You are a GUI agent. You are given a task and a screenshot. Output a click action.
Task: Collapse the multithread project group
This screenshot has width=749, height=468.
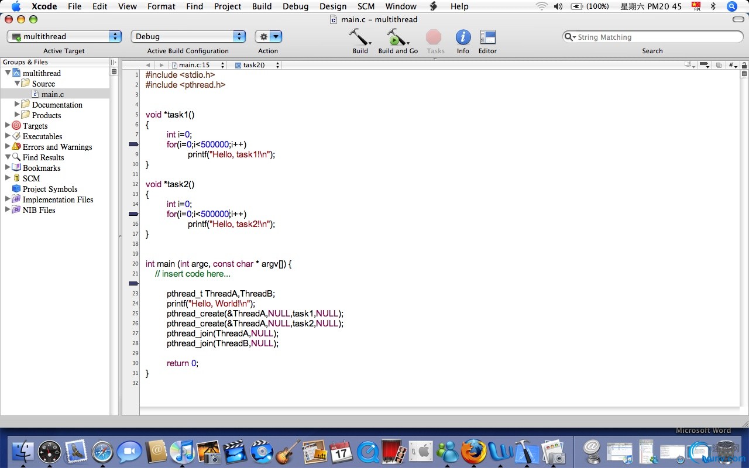8,73
